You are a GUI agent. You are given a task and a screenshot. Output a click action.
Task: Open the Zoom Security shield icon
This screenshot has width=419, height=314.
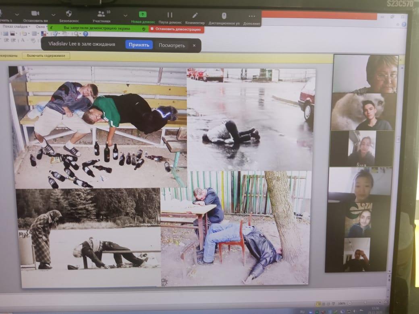69,14
